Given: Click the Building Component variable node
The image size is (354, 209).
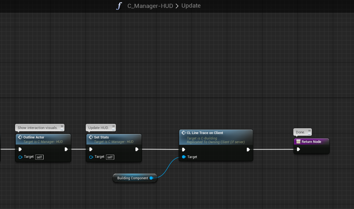Looking at the screenshot, I should point(133,178).
